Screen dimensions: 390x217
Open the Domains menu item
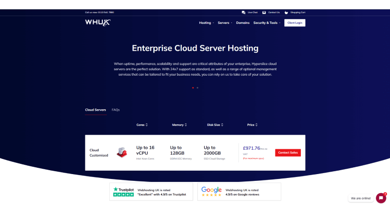point(243,23)
